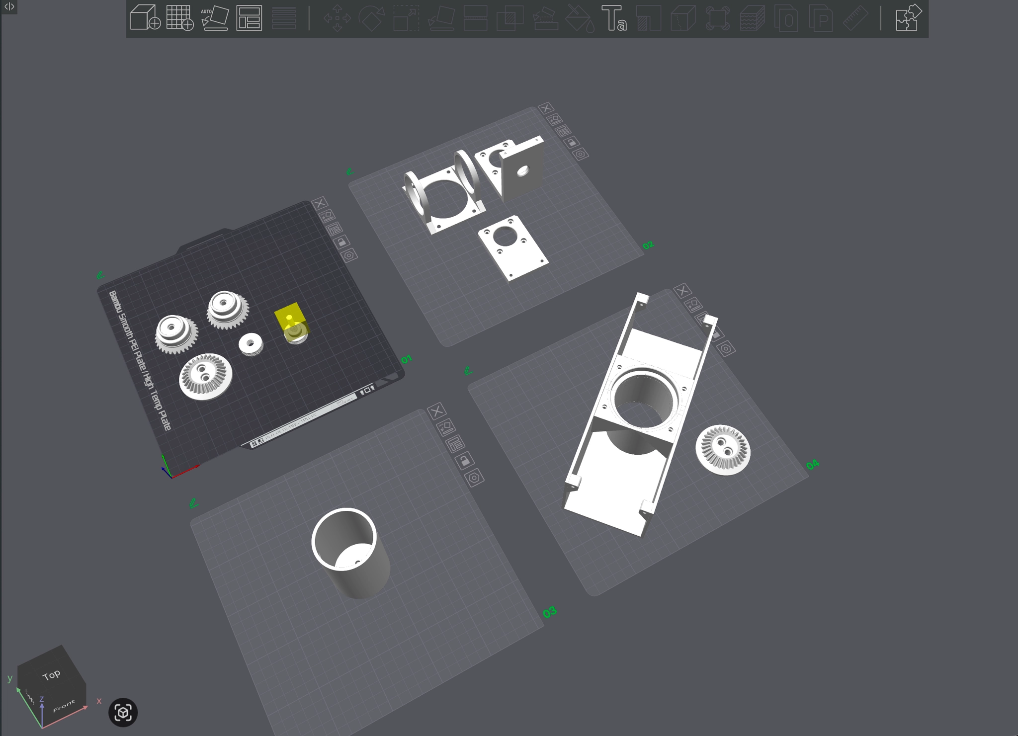Reset the camera with the round cube button
Screen dimensions: 1018x736
tap(123, 713)
